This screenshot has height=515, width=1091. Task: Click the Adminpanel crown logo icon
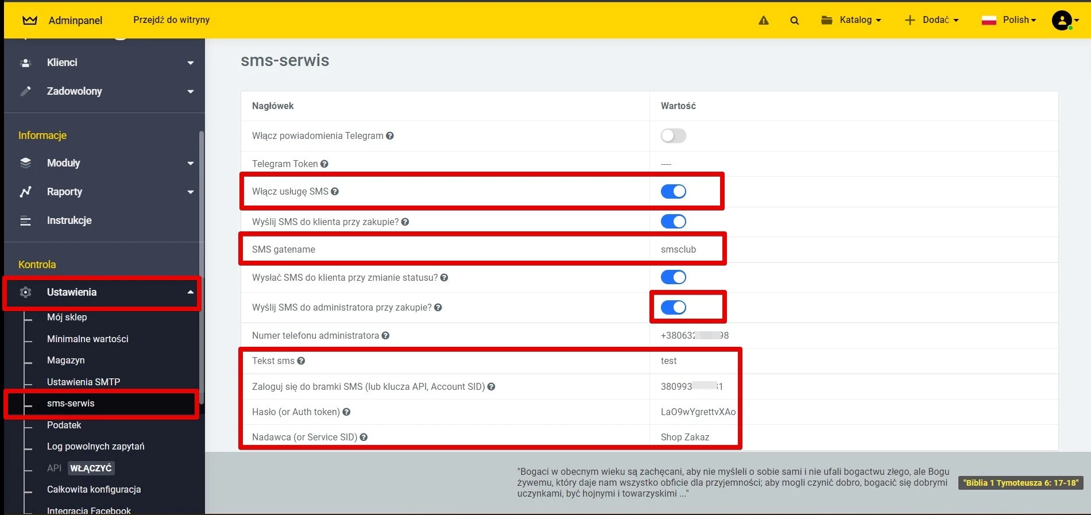pos(29,20)
